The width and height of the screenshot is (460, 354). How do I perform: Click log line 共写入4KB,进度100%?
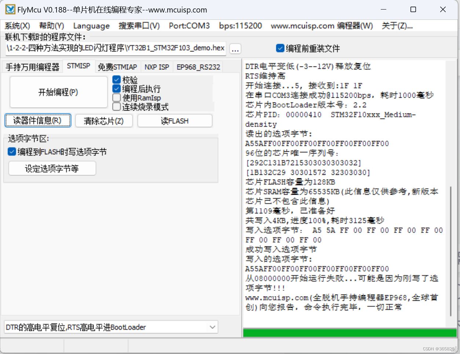(x=315, y=221)
